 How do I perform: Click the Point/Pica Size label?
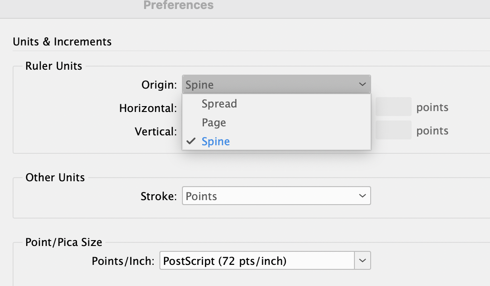(64, 242)
